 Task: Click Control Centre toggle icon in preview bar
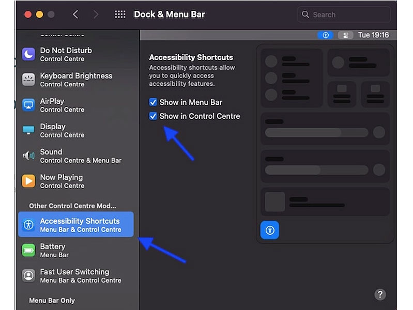(x=345, y=35)
